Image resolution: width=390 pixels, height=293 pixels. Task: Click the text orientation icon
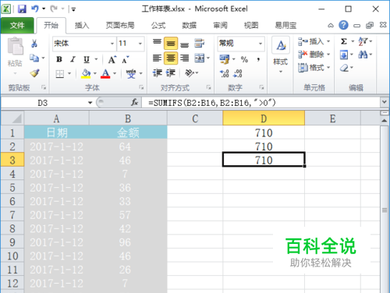coord(190,73)
